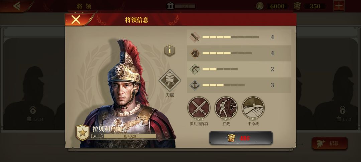
Task: Click the archery bow stat icon
Action: coord(195,69)
